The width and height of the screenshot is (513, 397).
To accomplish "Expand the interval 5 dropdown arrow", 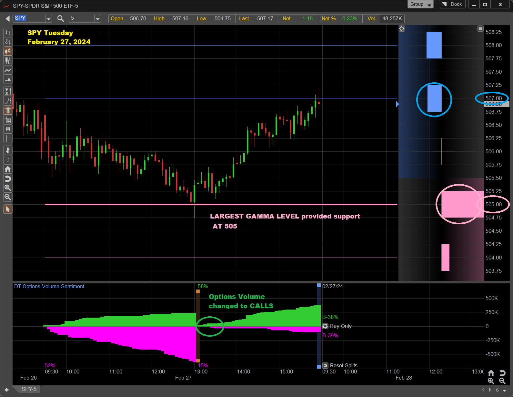I will click(x=98, y=19).
